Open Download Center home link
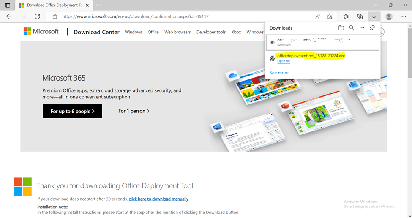The width and height of the screenshot is (412, 218). 96,32
